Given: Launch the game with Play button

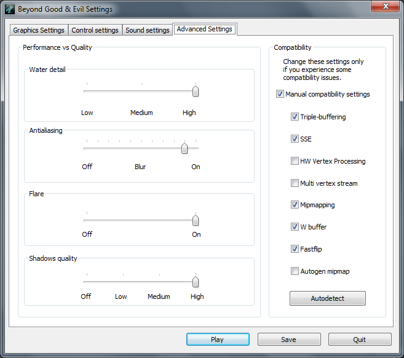Looking at the screenshot, I should tap(218, 340).
